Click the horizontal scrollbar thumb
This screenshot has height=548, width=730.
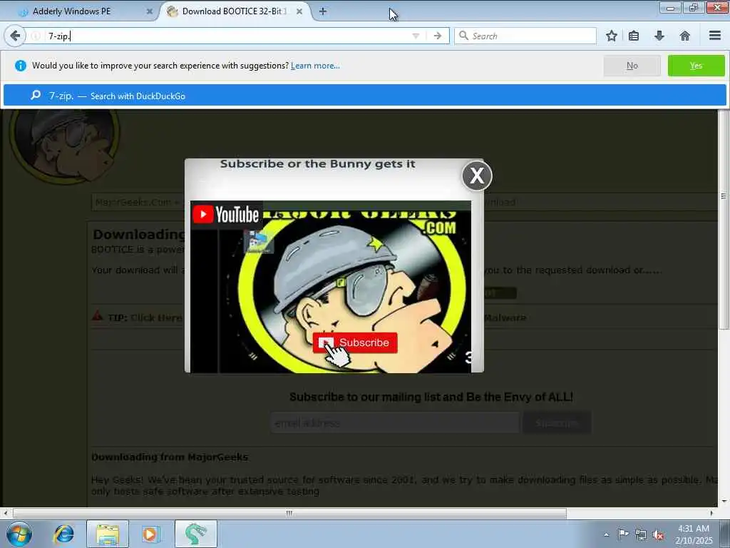289,514
